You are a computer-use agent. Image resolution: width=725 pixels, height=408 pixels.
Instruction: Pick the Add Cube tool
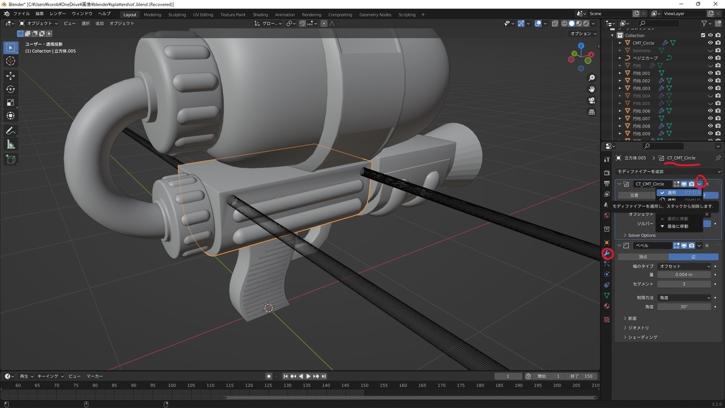pyautogui.click(x=11, y=159)
